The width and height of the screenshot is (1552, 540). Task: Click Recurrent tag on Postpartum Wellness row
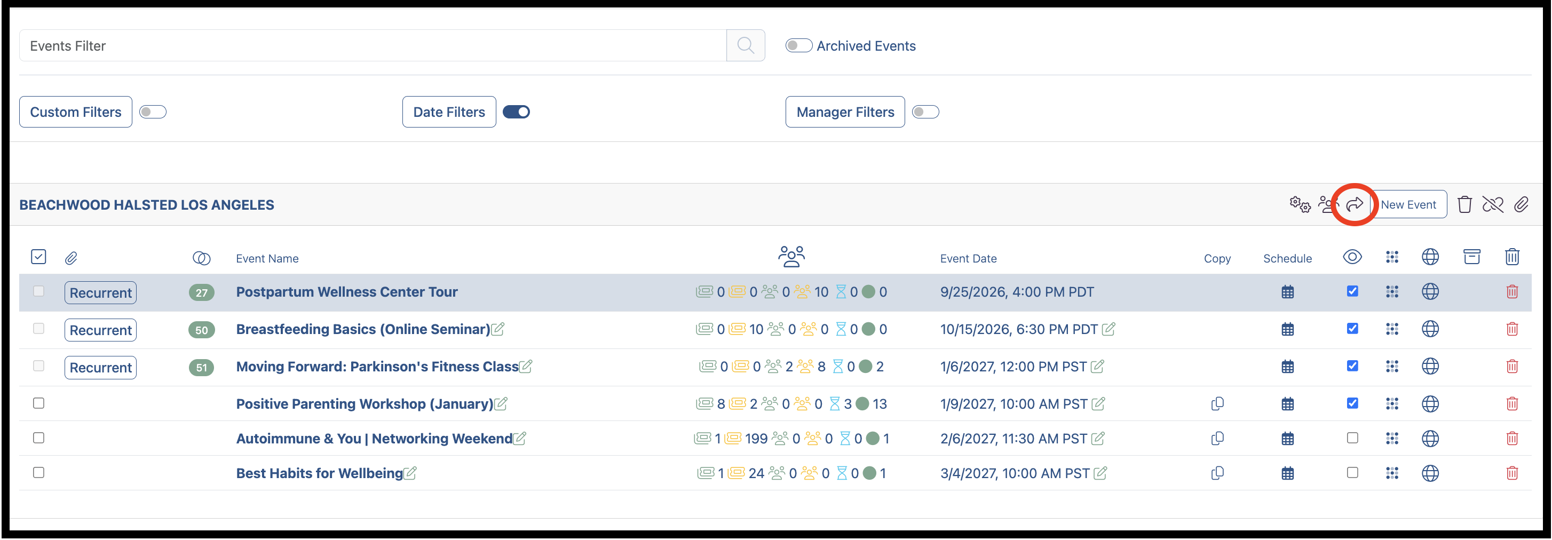[101, 292]
